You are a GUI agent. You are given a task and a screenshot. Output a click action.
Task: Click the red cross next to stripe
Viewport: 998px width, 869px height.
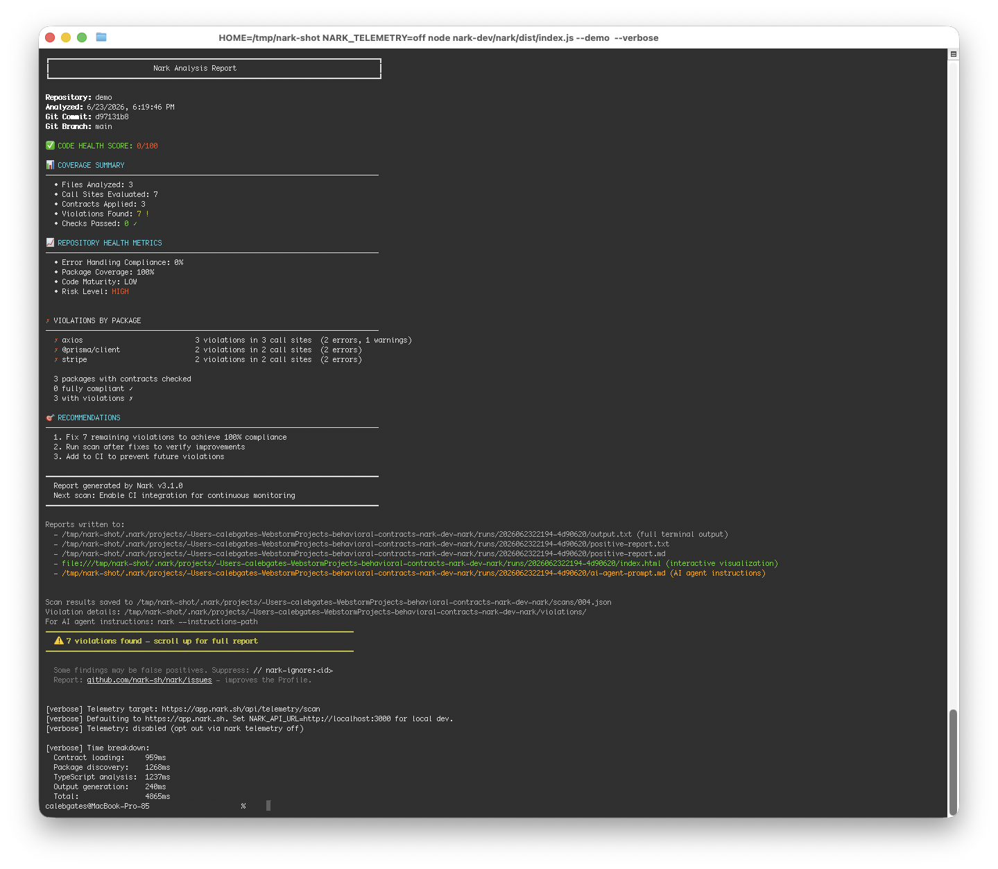point(56,360)
